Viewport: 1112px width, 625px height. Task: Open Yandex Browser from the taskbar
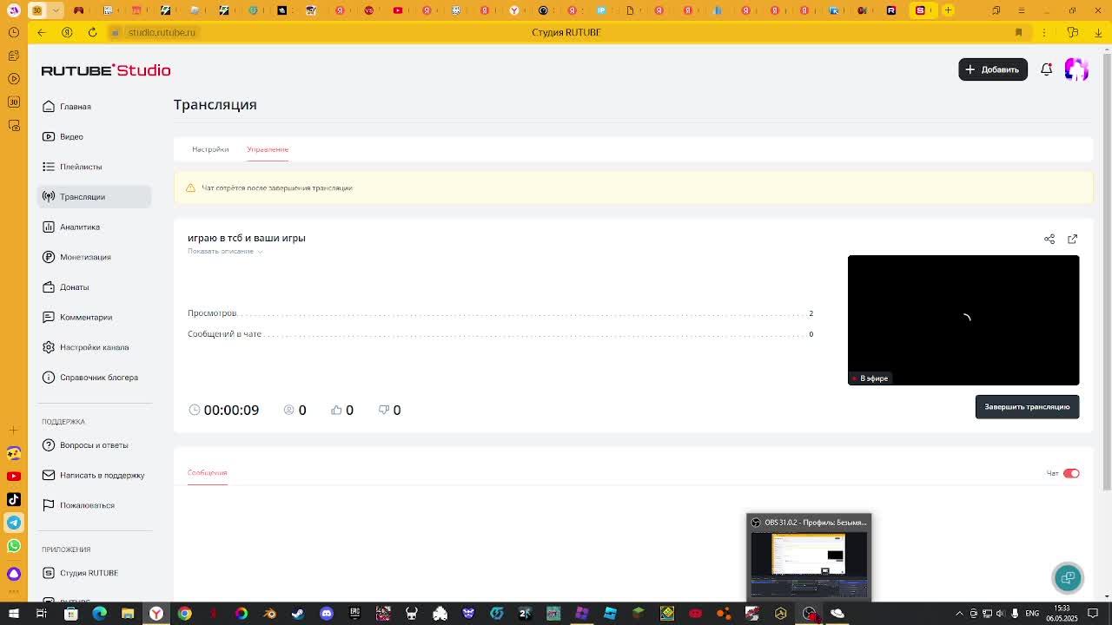tap(156, 614)
